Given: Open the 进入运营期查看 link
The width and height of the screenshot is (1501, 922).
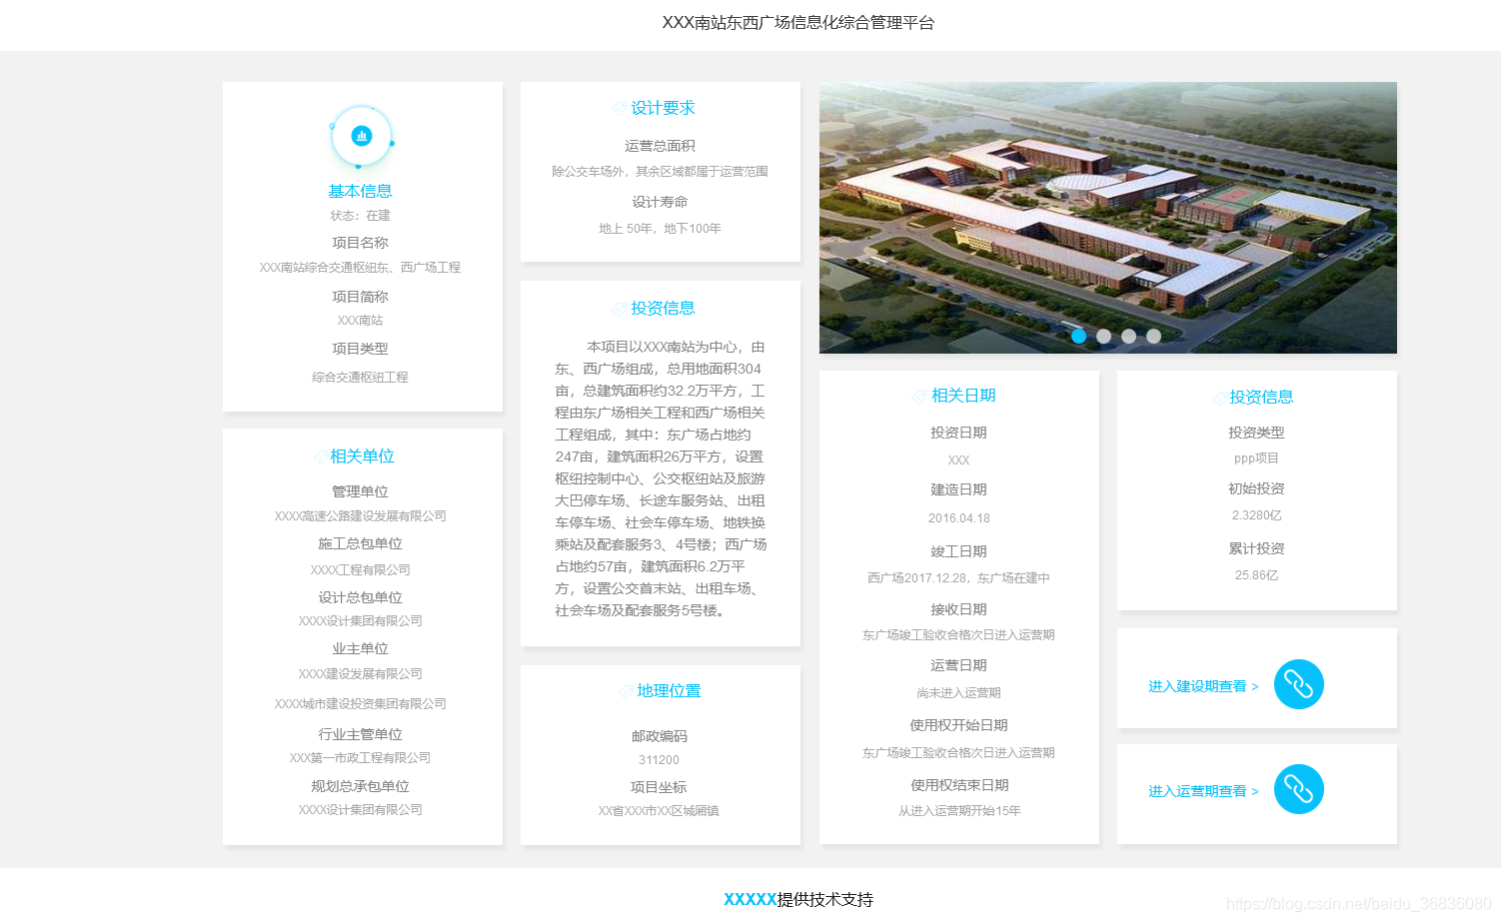Looking at the screenshot, I should pyautogui.click(x=1203, y=791).
